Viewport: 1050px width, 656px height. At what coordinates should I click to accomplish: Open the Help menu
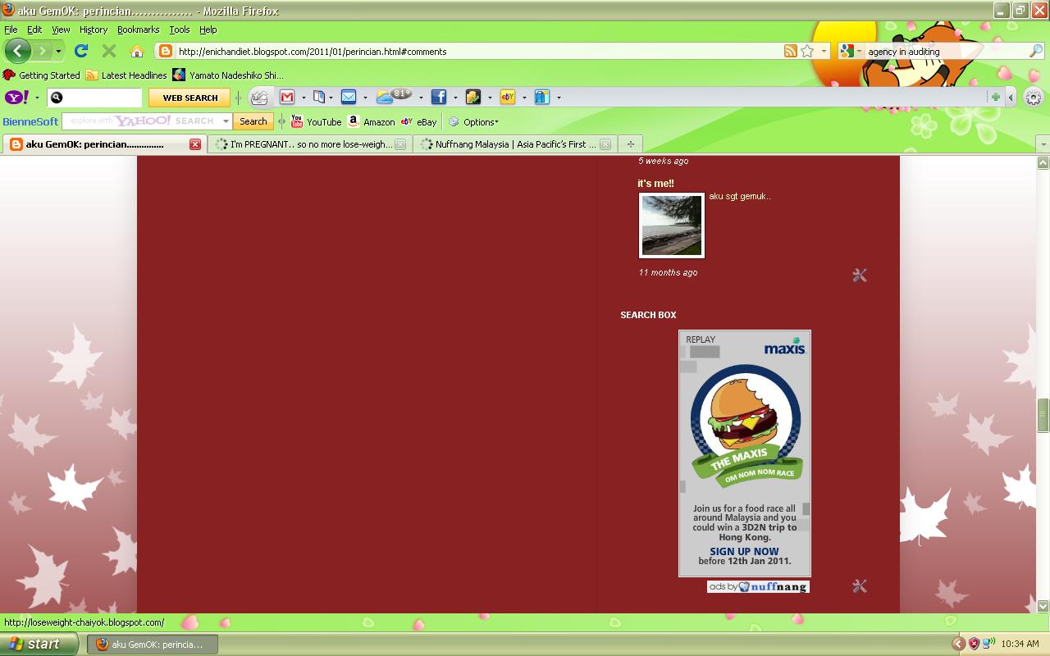tap(208, 30)
